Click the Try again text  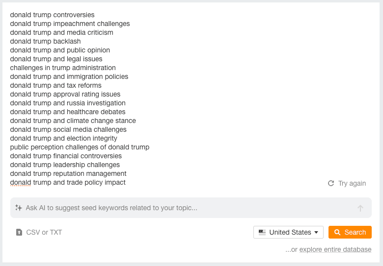(x=352, y=183)
